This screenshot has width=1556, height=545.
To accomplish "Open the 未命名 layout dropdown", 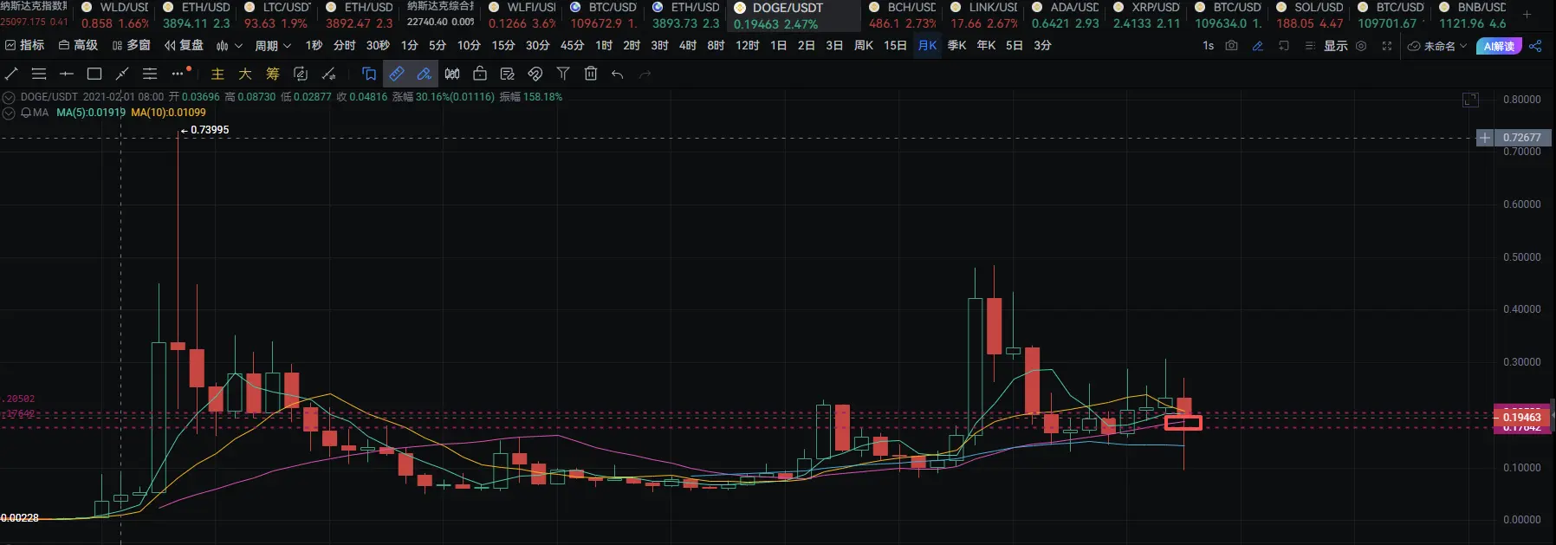I will click(x=1437, y=46).
